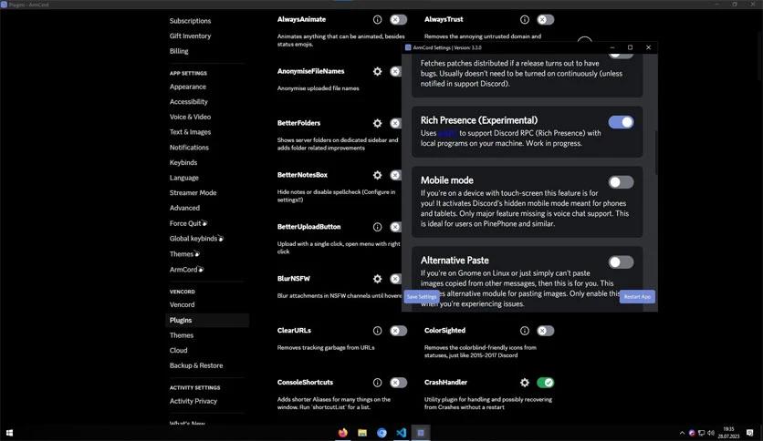Open the Windows Start menu
This screenshot has height=441, width=763.
pyautogui.click(x=9, y=432)
